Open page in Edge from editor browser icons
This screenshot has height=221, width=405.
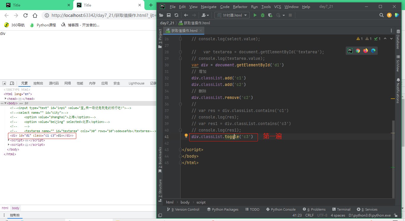tap(373, 51)
